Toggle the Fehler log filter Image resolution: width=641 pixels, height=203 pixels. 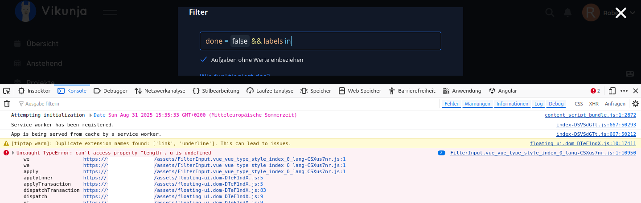pos(451,104)
